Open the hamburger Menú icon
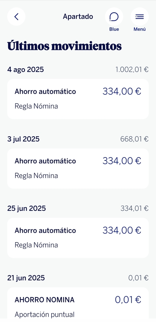The image size is (156, 322). coord(140,17)
